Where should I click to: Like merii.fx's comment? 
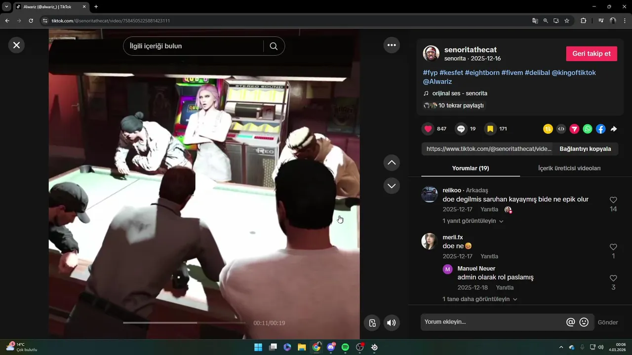pos(613,247)
